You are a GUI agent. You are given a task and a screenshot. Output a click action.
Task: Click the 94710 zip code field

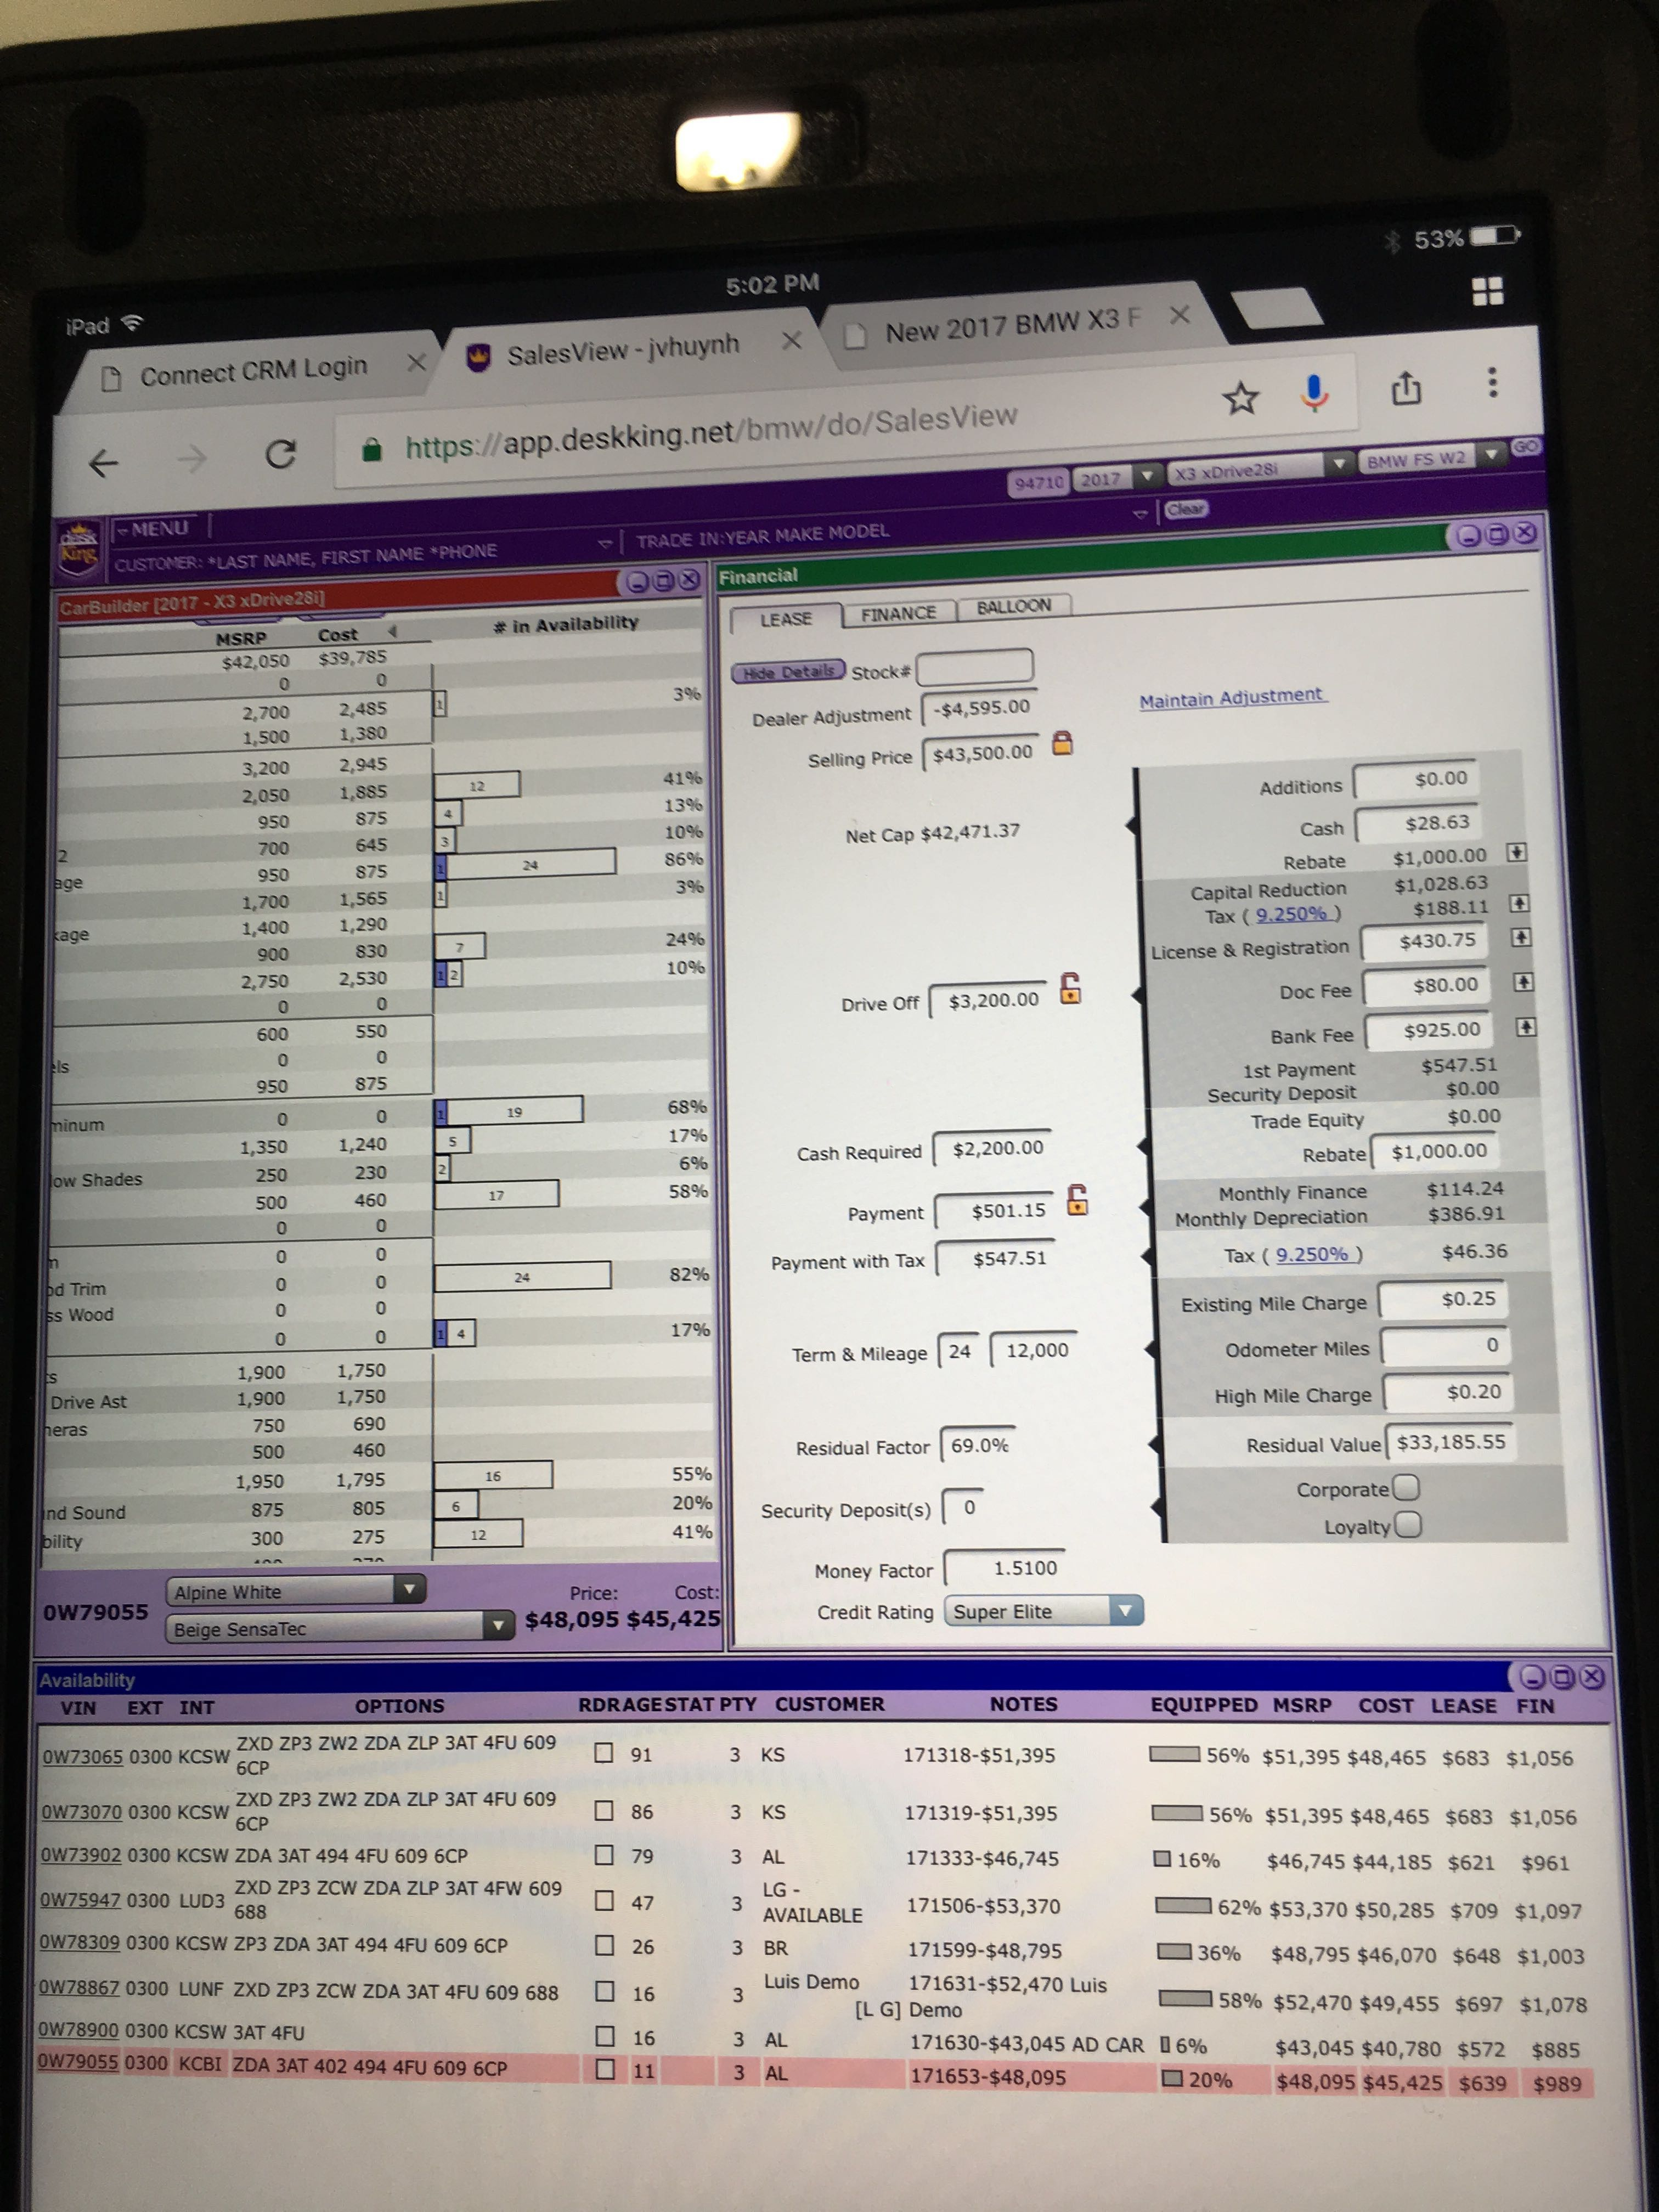tap(1039, 482)
